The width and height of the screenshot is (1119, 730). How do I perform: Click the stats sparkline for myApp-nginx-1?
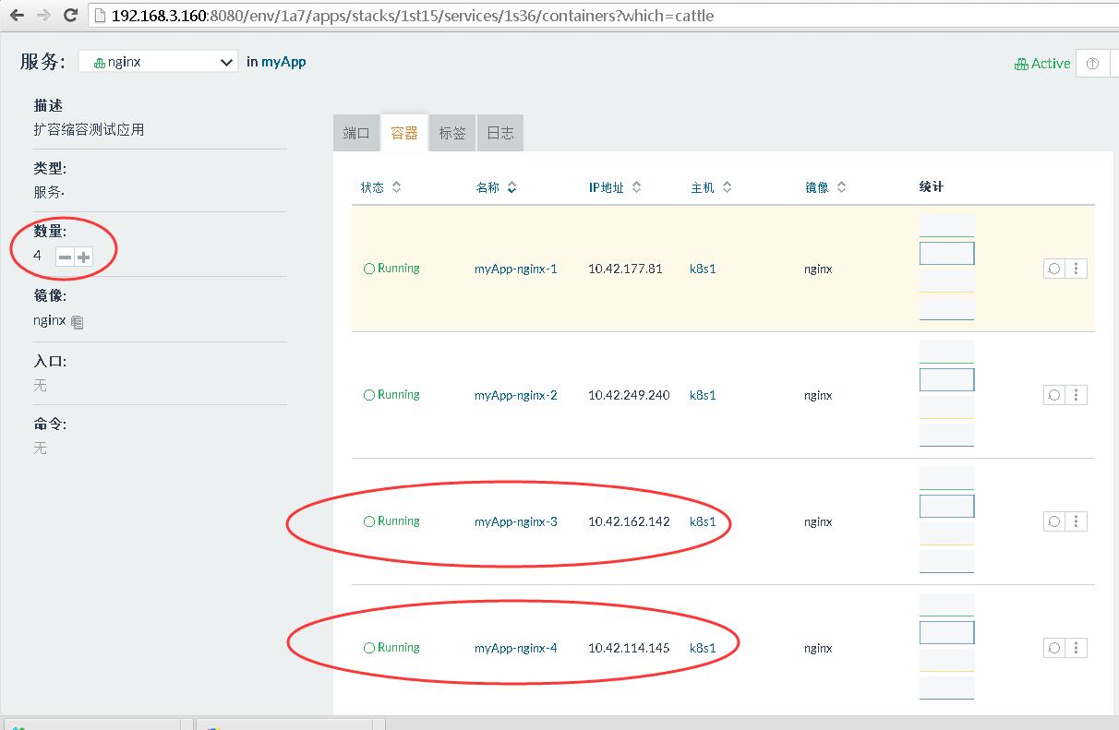pos(946,269)
